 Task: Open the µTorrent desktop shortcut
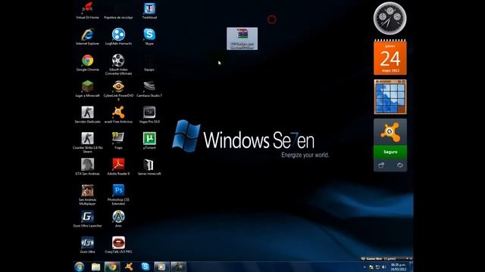click(x=149, y=141)
